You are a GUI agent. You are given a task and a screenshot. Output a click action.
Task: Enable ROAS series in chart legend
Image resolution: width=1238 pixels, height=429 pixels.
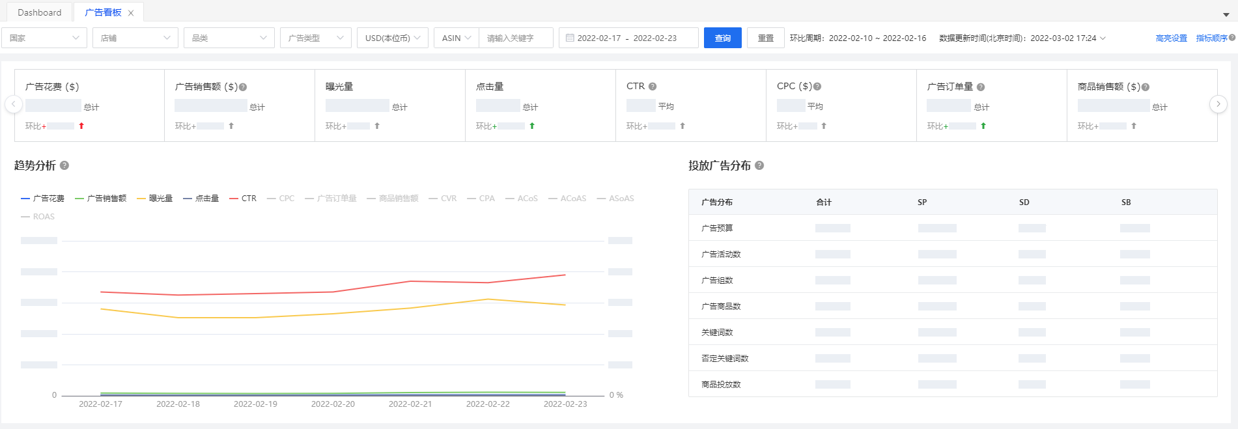coord(38,217)
